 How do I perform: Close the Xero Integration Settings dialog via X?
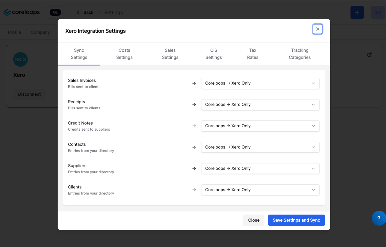coord(318,29)
